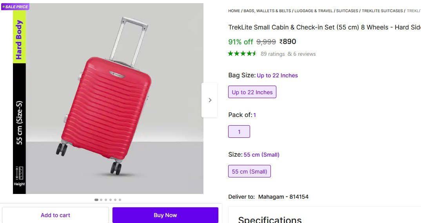This screenshot has height=223, width=421.
Task: Select the 'Up to 22 Inches' bag size
Action: point(252,92)
